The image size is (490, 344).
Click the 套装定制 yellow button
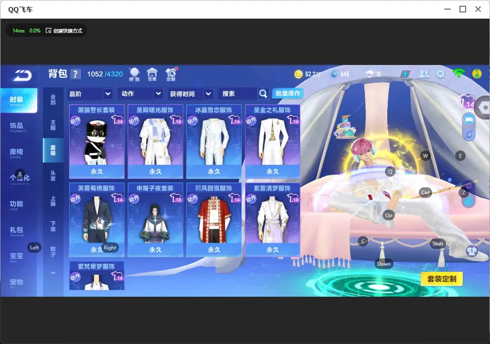(442, 279)
